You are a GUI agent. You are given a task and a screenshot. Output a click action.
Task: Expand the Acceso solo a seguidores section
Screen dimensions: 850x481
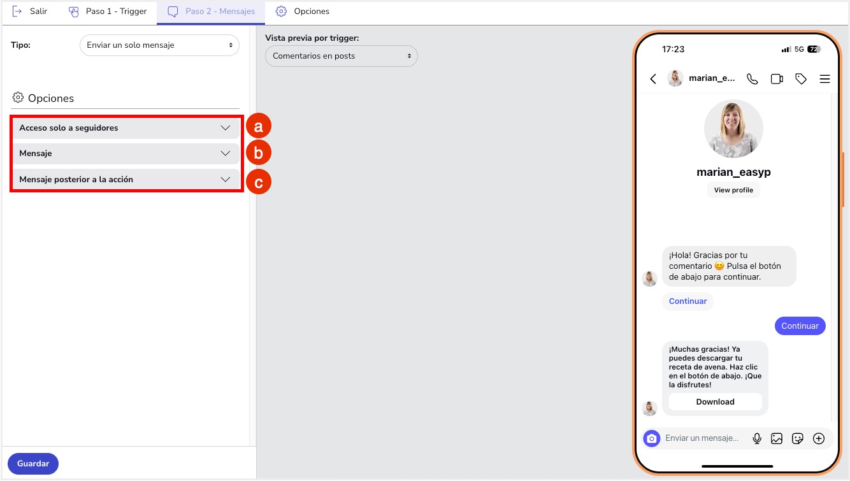tap(126, 127)
